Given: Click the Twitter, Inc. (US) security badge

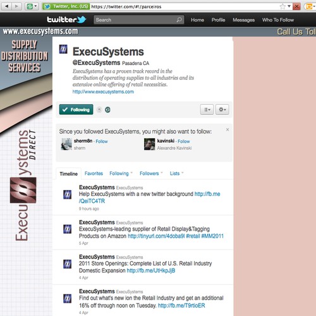Looking at the screenshot, I should pos(66,6).
